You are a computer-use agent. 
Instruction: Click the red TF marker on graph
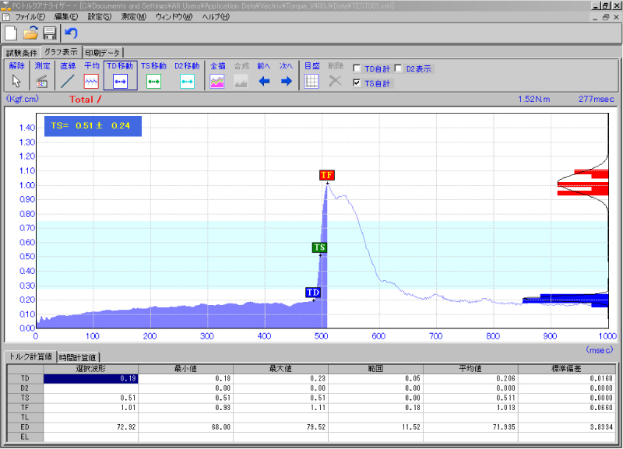[327, 175]
